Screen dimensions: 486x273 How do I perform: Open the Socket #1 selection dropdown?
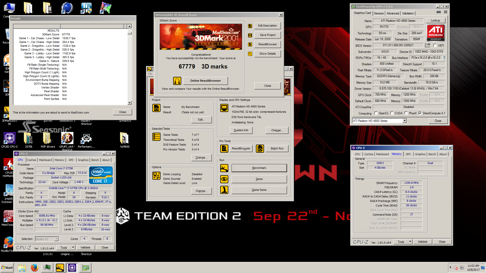click(56, 239)
